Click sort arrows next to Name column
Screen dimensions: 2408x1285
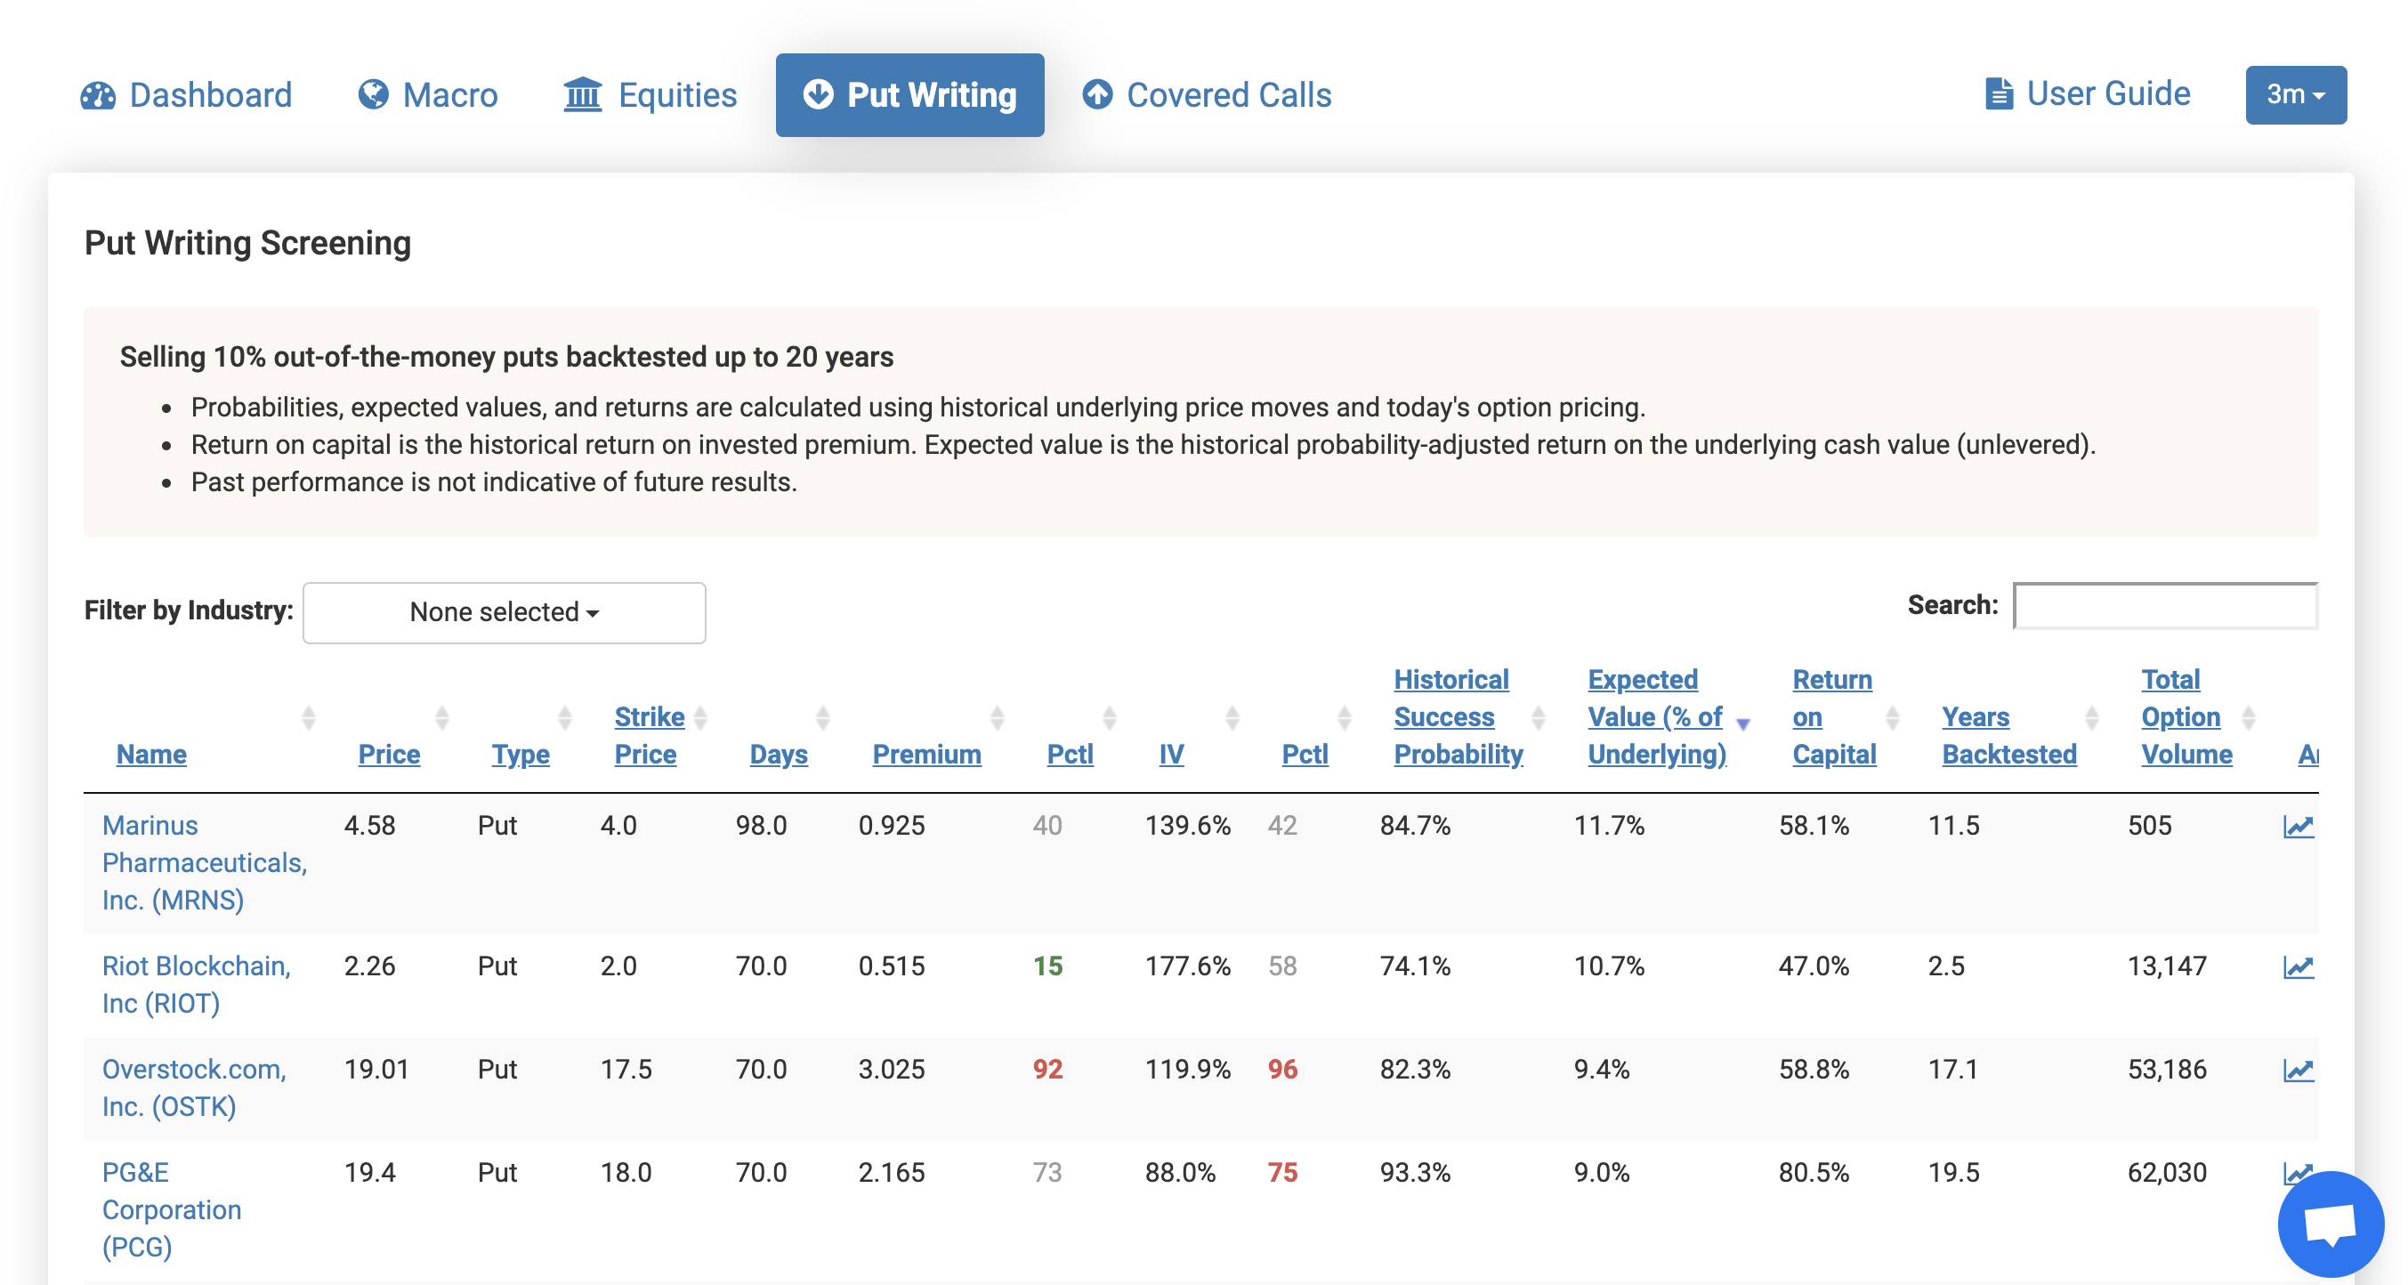(309, 716)
